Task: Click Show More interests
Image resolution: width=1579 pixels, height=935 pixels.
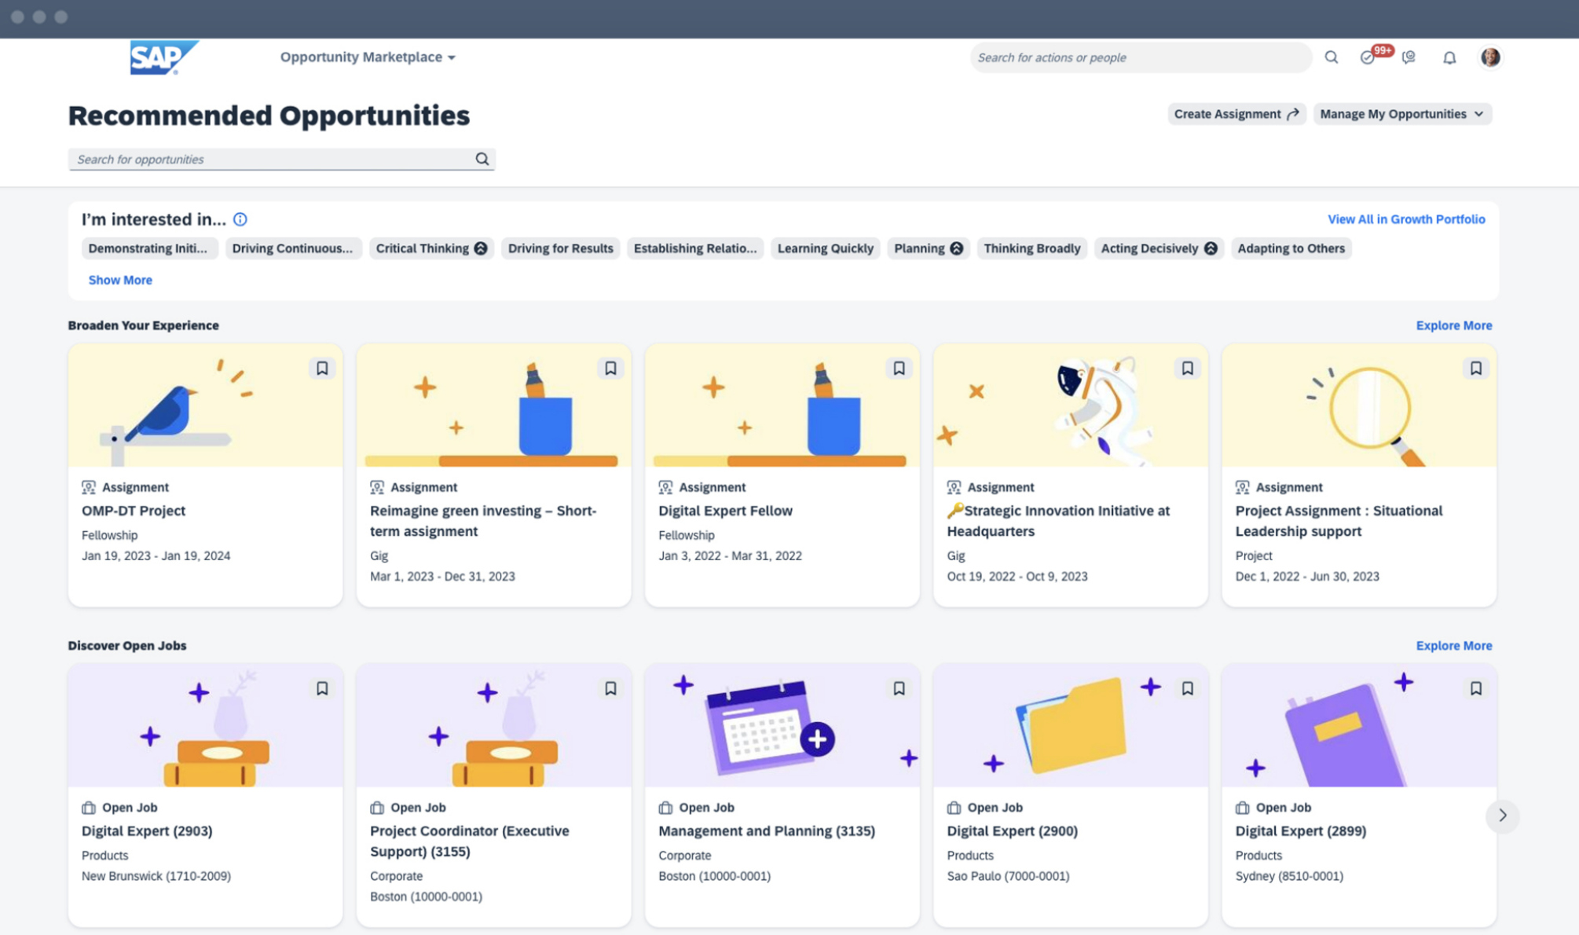Action: click(120, 280)
